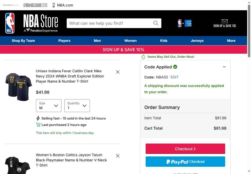Image resolution: width=251 pixels, height=174 pixels.
Task: Click the red Checkout button
Action: (x=185, y=149)
